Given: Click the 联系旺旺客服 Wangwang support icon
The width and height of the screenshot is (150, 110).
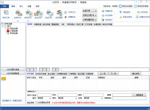Looking at the screenshot, I should [136, 6].
